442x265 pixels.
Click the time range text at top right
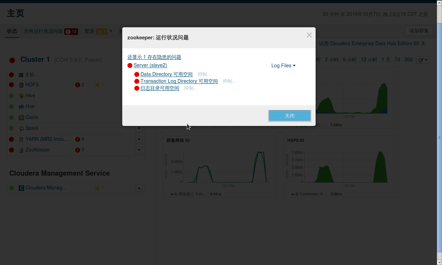pyautogui.click(x=375, y=14)
